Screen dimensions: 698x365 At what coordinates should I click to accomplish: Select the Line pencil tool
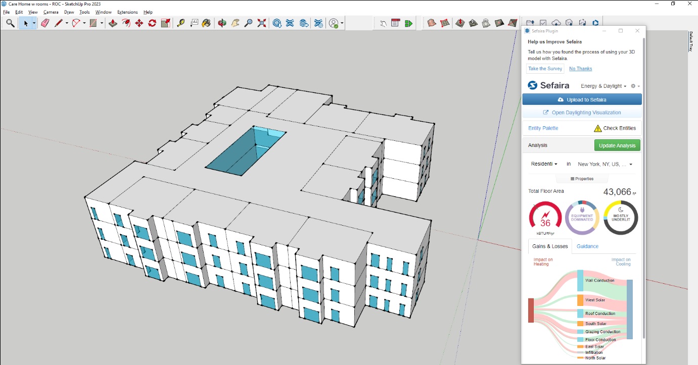pos(58,23)
